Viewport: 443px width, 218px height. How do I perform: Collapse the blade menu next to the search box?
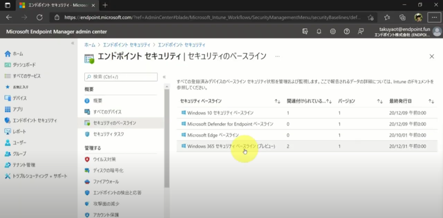click(164, 77)
